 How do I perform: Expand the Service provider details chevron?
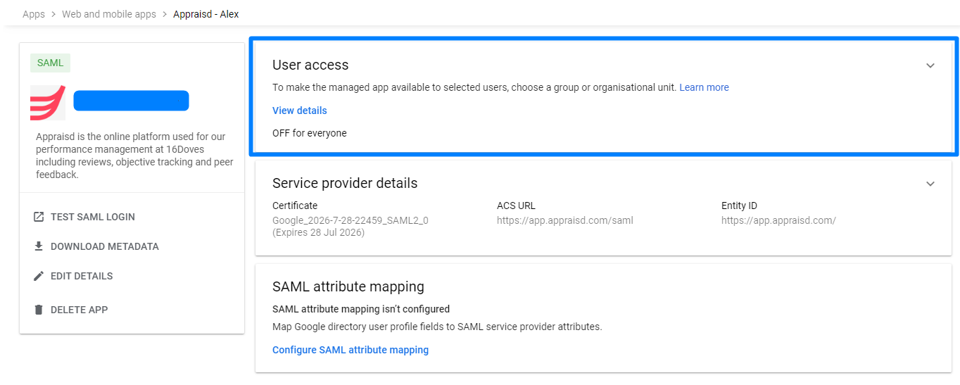pos(930,184)
